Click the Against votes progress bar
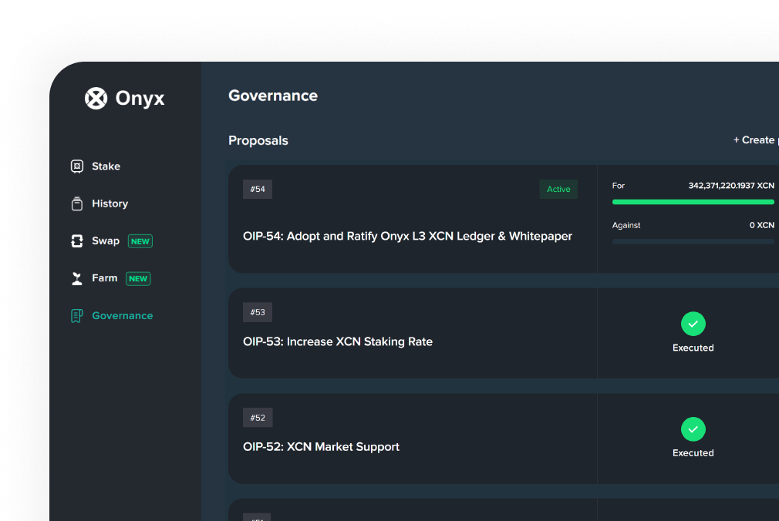This screenshot has width=779, height=521. tap(693, 241)
